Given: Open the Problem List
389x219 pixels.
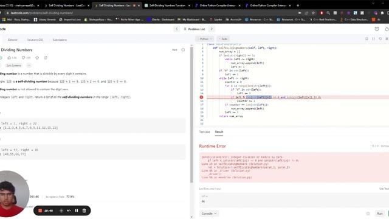Looking at the screenshot, I should pyautogui.click(x=194, y=29).
